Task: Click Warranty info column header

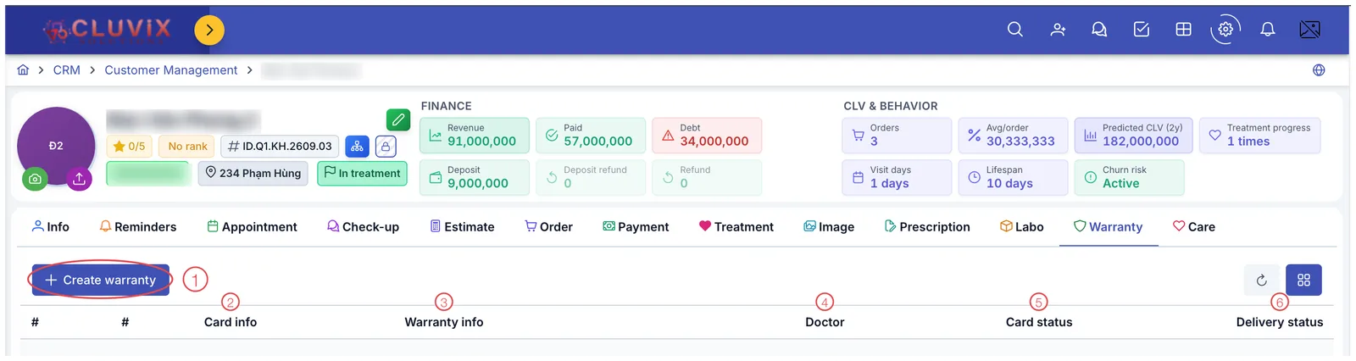Action: point(444,322)
